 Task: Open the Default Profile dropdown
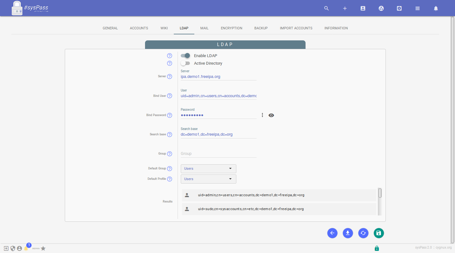coord(209,179)
